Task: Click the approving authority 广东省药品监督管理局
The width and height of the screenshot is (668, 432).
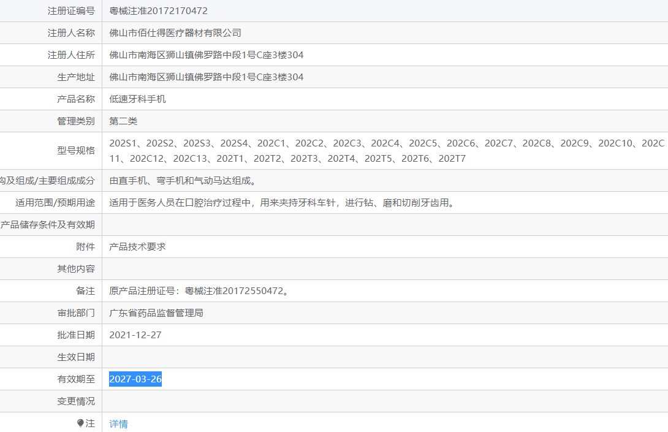Action: click(156, 313)
